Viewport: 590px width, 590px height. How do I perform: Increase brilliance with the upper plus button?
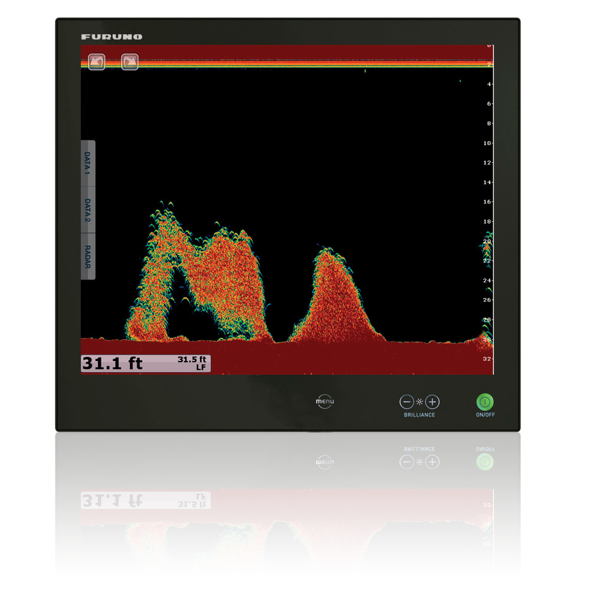[432, 402]
